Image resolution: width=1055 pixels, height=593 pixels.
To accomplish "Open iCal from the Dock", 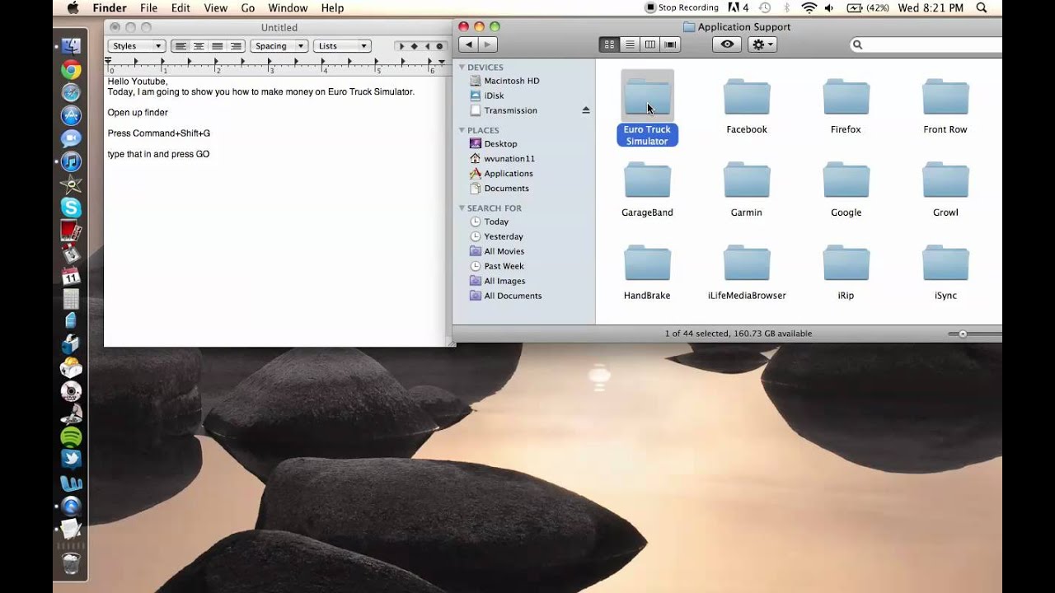I will tap(71, 277).
